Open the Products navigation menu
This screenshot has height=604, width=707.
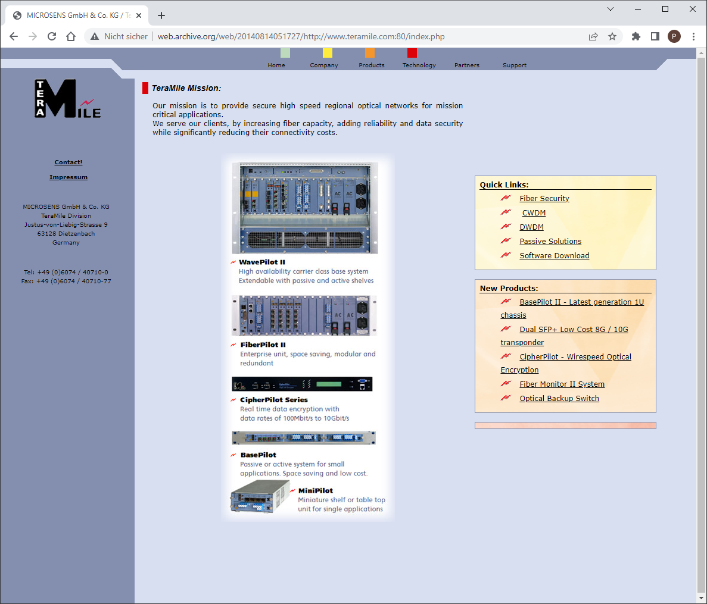point(371,65)
